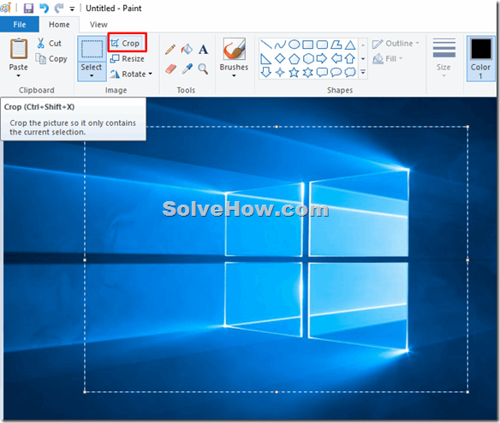Screen dimensions: 500x423
Task: Switch to the View tab
Action: pyautogui.click(x=98, y=25)
